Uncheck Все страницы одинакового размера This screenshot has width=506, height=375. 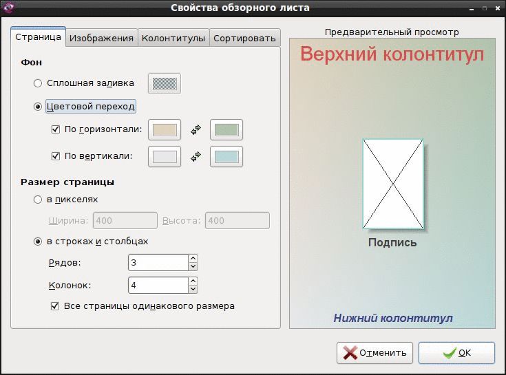click(55, 306)
